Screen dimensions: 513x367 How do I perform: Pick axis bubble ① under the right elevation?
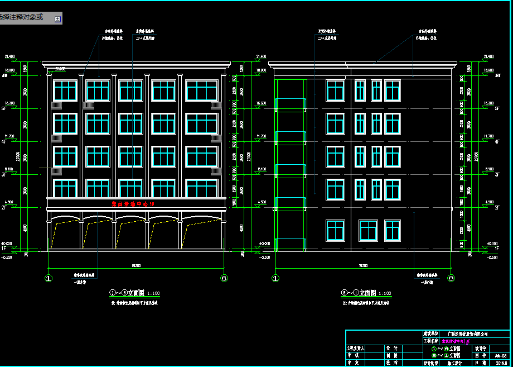tap(275, 278)
